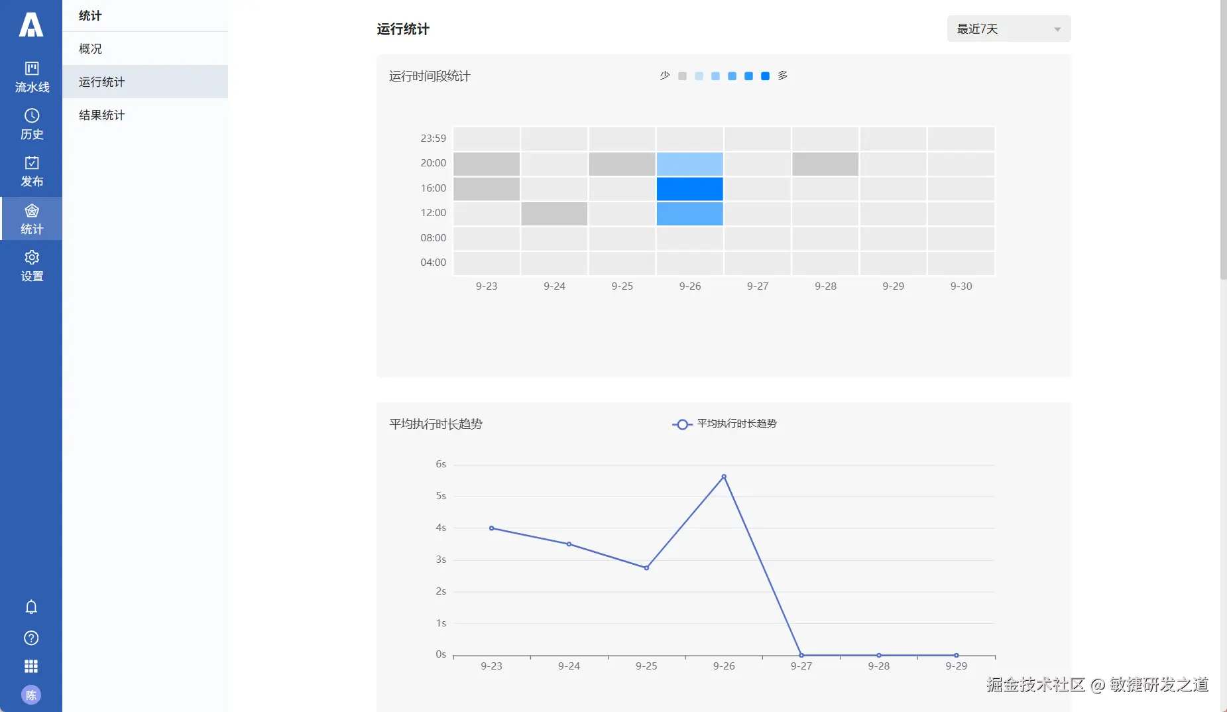
Task: Click the 9-25 data point on the line chart
Action: click(646, 568)
